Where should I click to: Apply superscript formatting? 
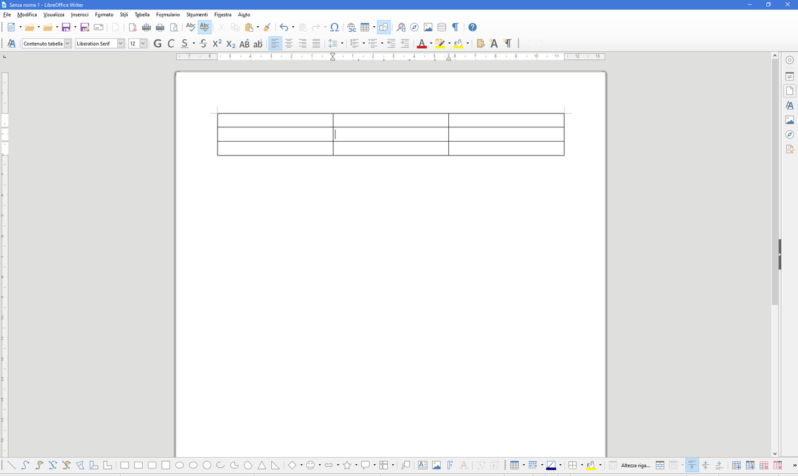(x=217, y=44)
